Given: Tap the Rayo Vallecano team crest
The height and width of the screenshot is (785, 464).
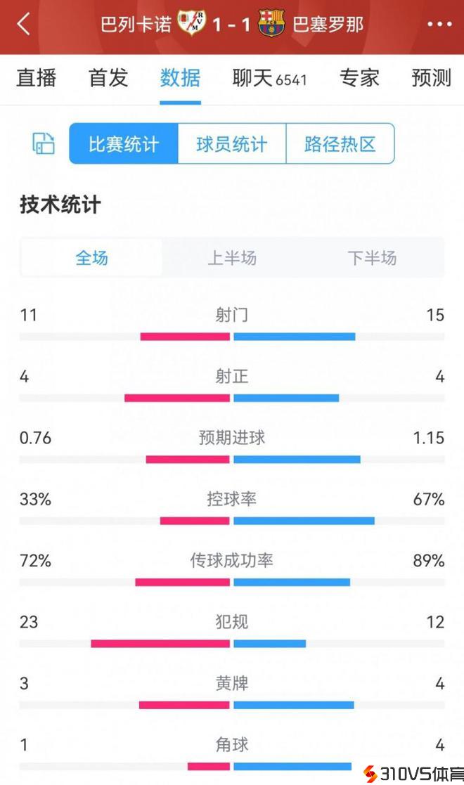Looking at the screenshot, I should (x=191, y=24).
